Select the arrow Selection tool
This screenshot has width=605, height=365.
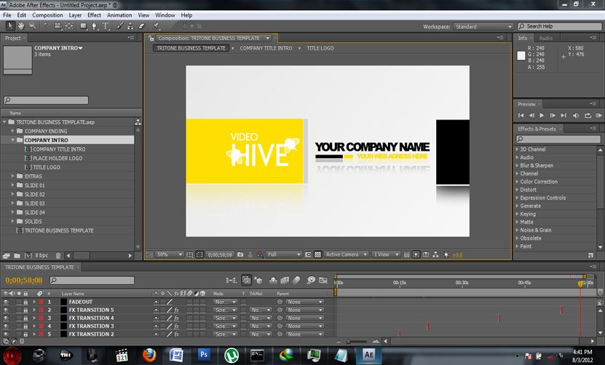(x=10, y=26)
